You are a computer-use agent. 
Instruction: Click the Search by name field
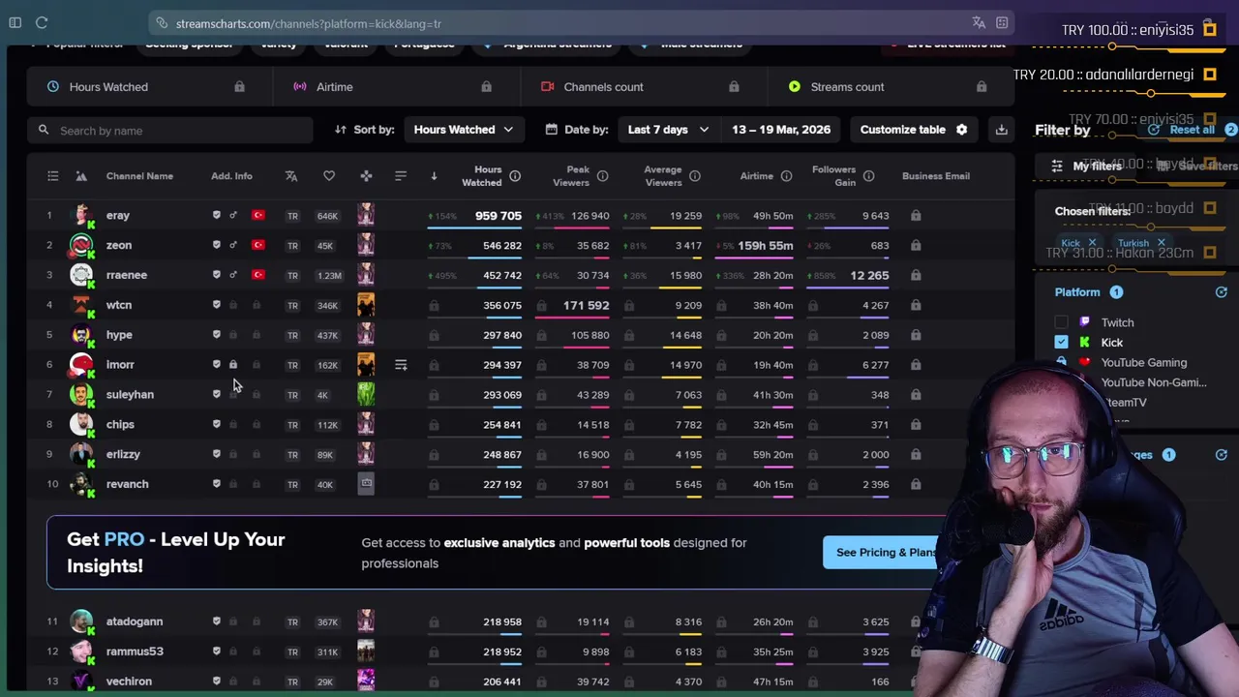pos(170,130)
